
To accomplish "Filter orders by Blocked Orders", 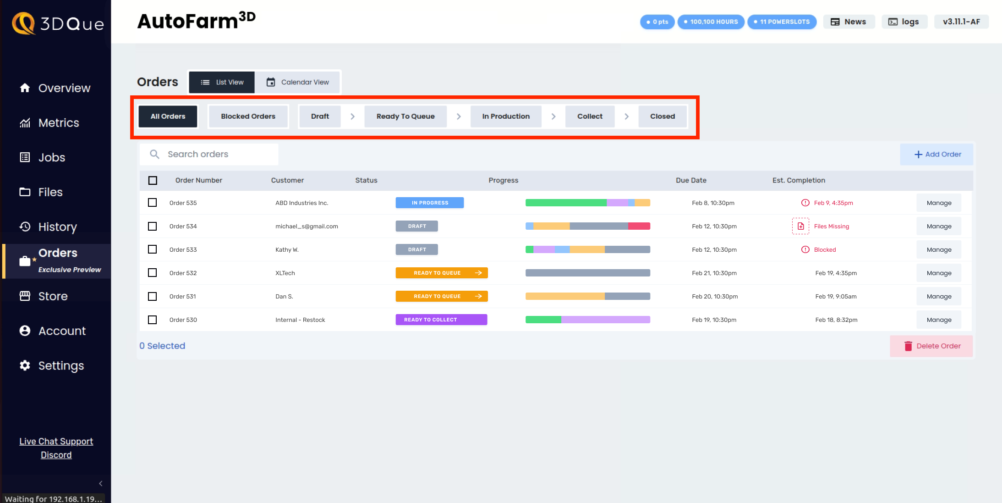I will (x=248, y=116).
